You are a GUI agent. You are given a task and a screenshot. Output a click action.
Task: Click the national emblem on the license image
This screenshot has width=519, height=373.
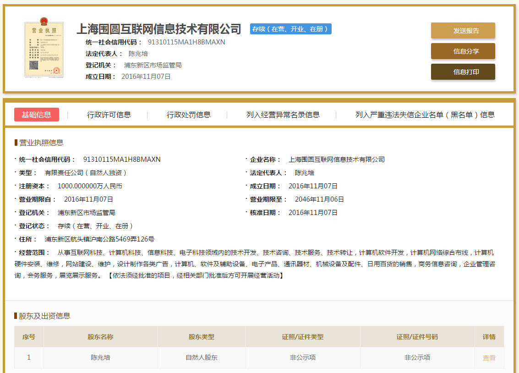(44, 21)
